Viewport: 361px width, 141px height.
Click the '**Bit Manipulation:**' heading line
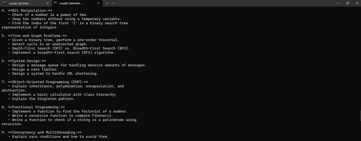[27, 11]
